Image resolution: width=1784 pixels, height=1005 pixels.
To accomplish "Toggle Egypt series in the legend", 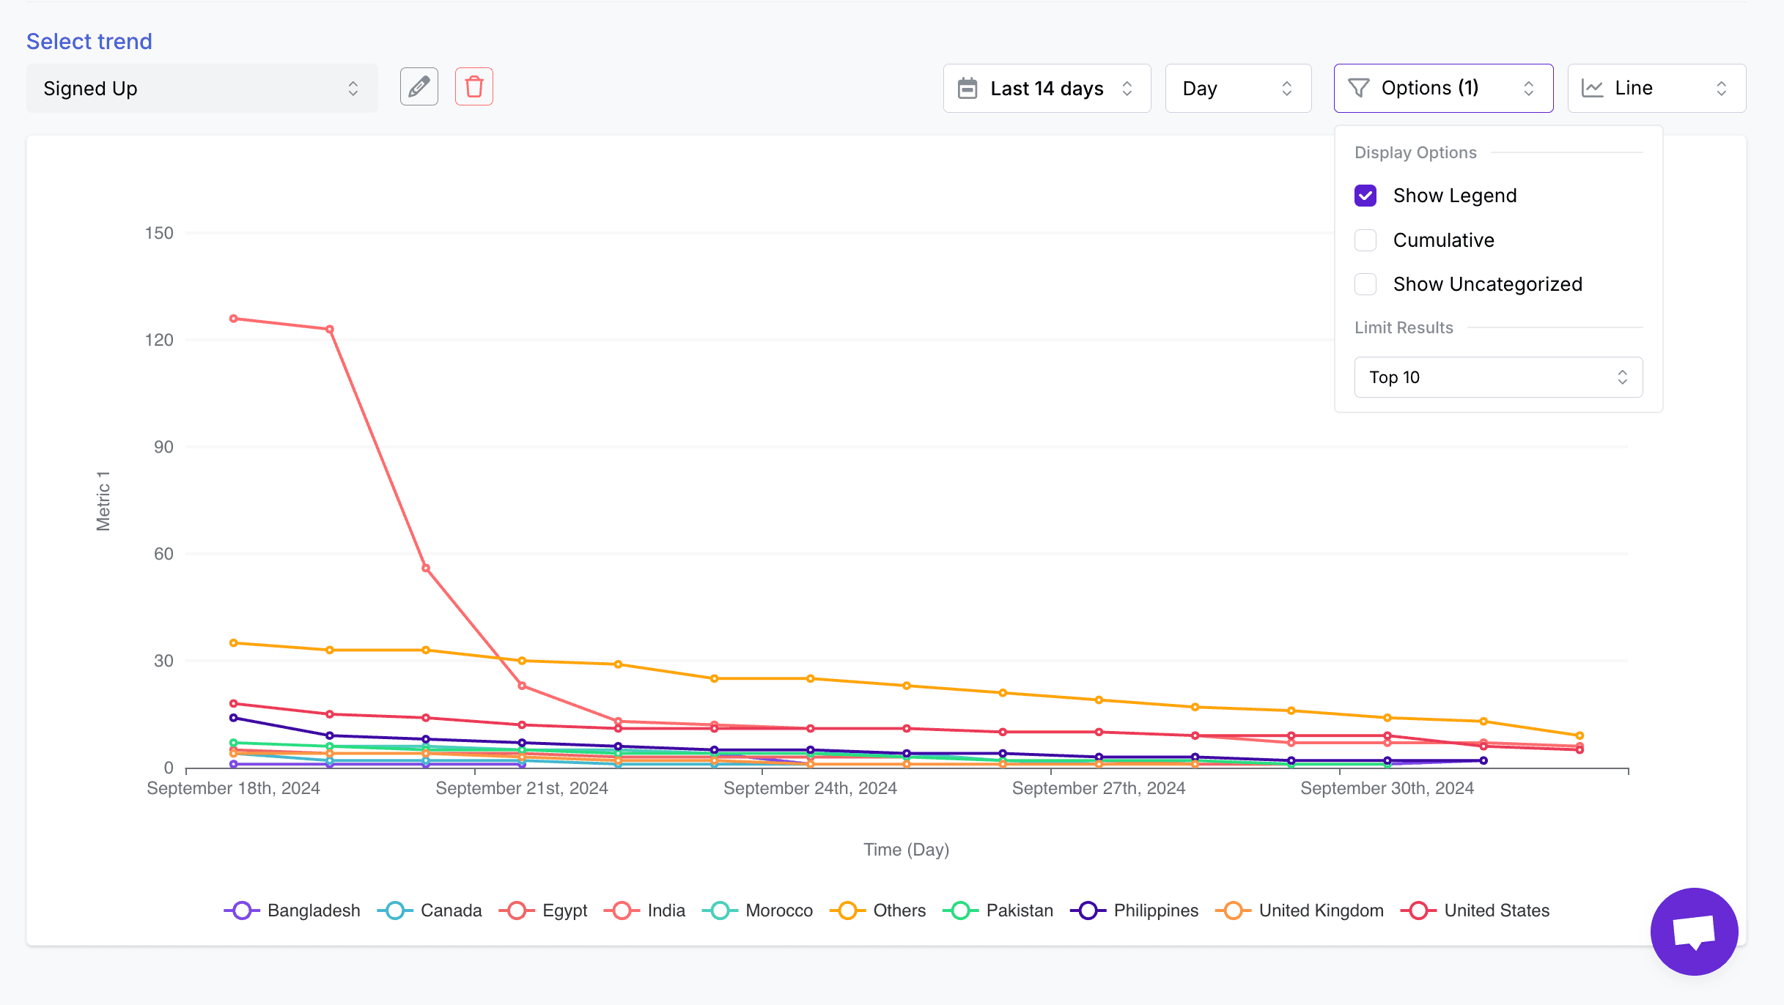I will click(543, 911).
